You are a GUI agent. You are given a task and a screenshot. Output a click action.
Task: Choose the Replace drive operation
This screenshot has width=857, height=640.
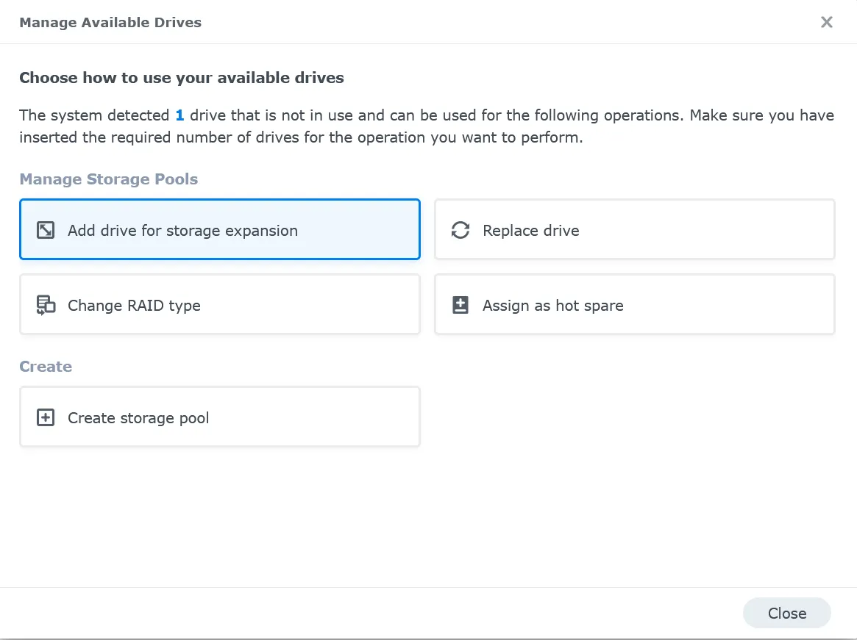pyautogui.click(x=634, y=229)
